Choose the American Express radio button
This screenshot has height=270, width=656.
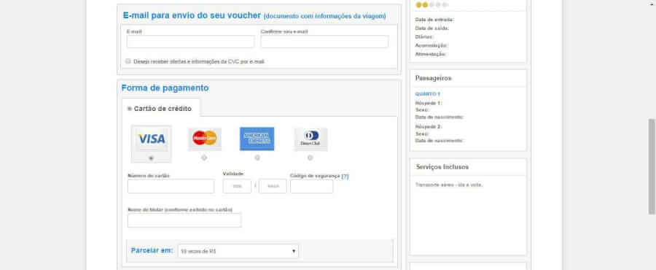point(257,158)
